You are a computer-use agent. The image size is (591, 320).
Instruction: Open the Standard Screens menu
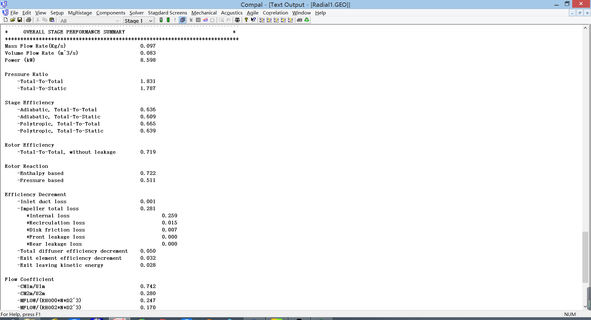point(167,13)
